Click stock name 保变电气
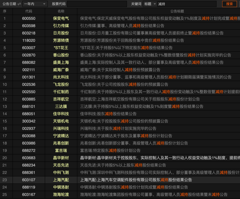The image size is (240, 199). coord(61,19)
